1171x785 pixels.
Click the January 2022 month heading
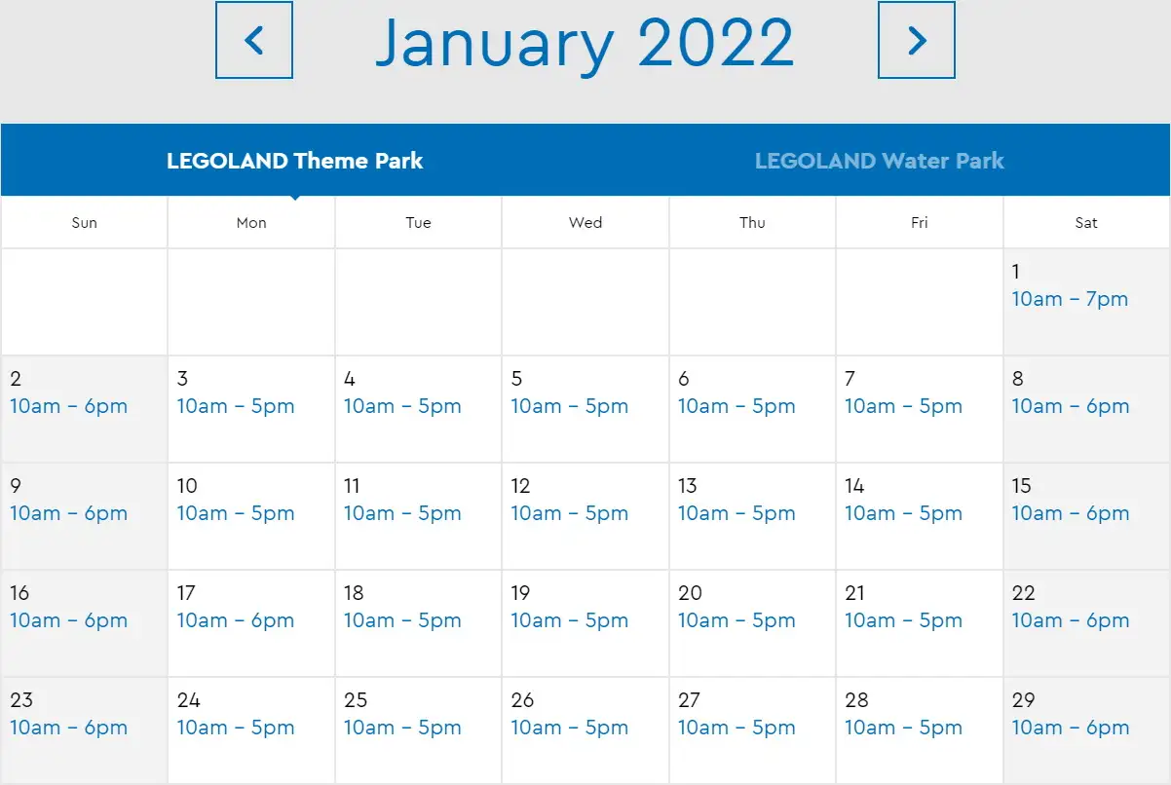click(585, 42)
